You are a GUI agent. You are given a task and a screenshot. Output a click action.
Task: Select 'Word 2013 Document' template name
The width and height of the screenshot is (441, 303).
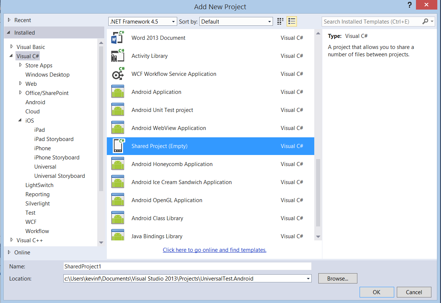[158, 38]
